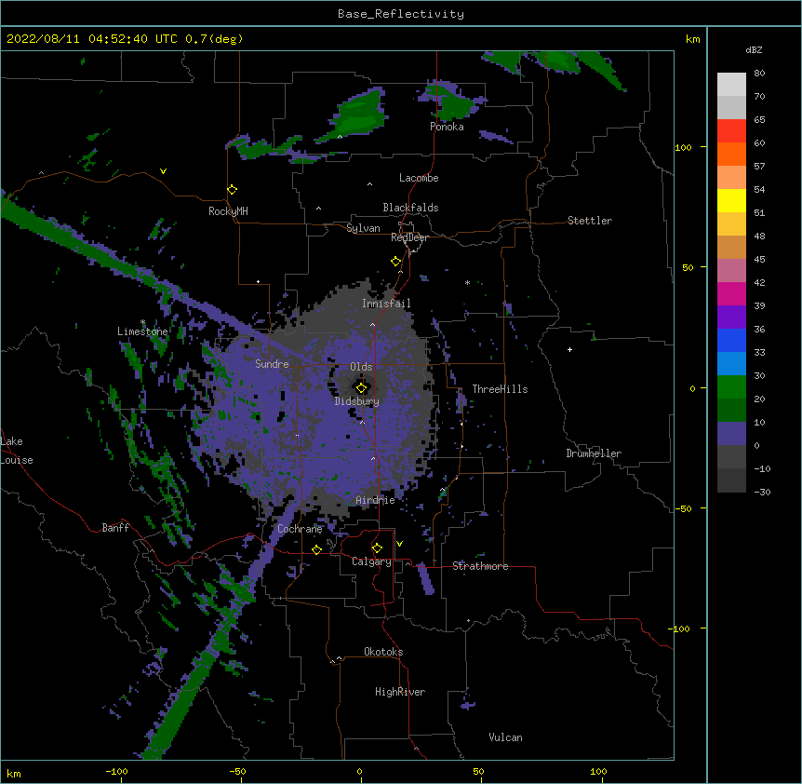
Task: Click the asterisk marker above Limestone label
Action: [143, 322]
